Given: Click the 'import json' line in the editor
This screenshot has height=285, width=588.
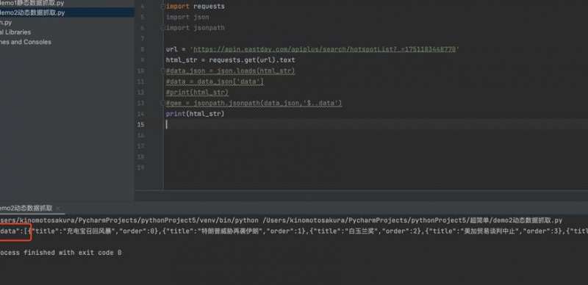Looking at the screenshot, I should pyautogui.click(x=187, y=17).
